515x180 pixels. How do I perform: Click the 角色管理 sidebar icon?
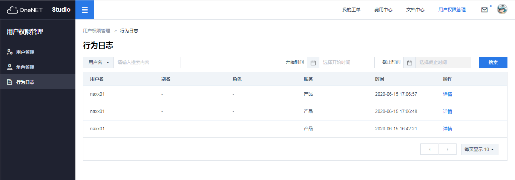[x=10, y=67]
